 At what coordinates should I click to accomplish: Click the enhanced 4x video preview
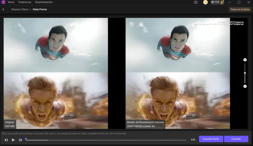coord(178,73)
